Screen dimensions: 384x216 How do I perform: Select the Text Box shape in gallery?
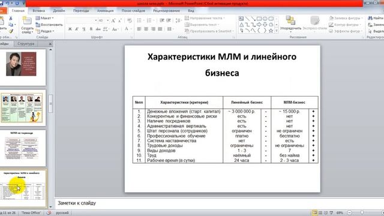(241, 19)
